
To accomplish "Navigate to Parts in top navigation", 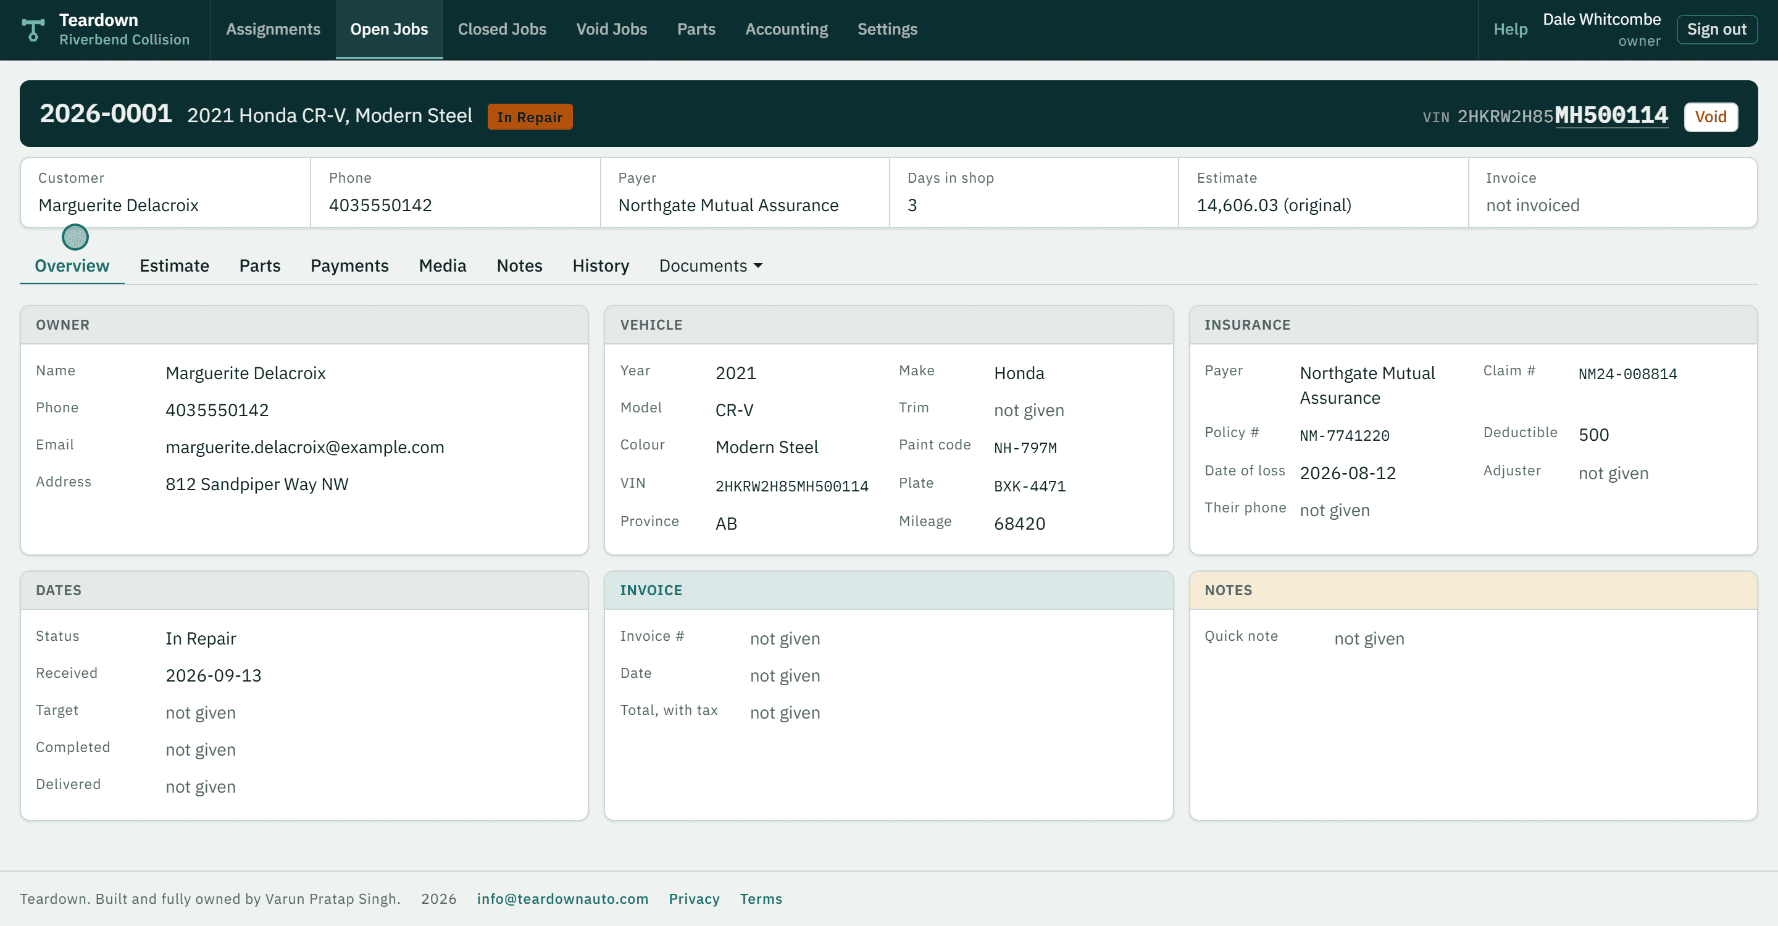I will click(x=696, y=29).
